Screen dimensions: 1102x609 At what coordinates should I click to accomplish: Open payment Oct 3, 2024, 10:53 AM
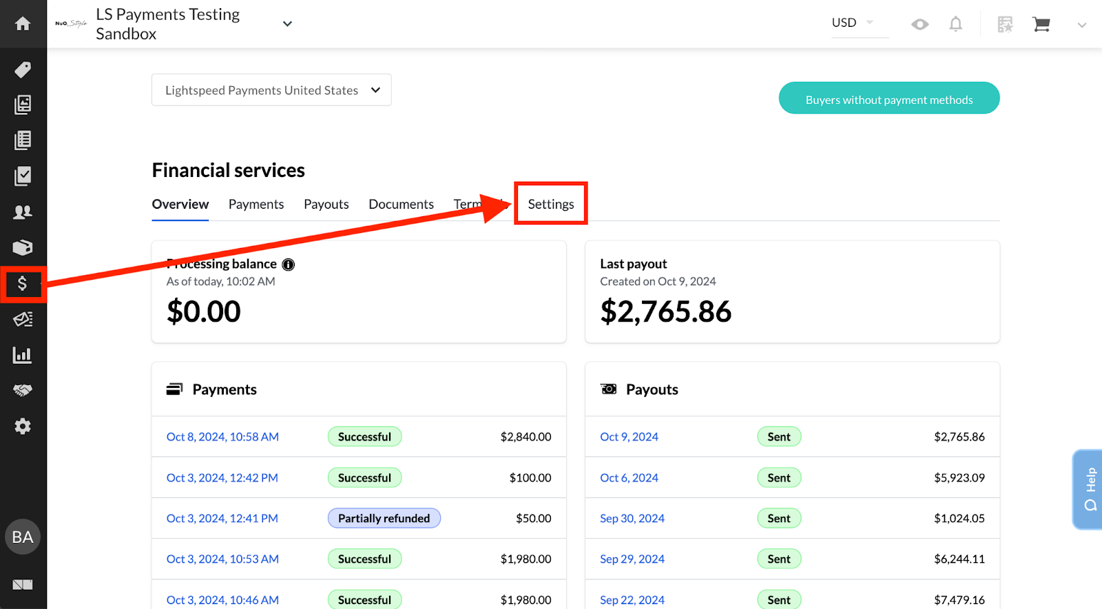pos(222,559)
